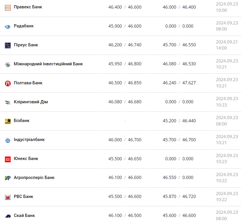This screenshot has width=241, height=223.
Task: Click the Правекс Банк logo icon
Action: click(x=8, y=7)
